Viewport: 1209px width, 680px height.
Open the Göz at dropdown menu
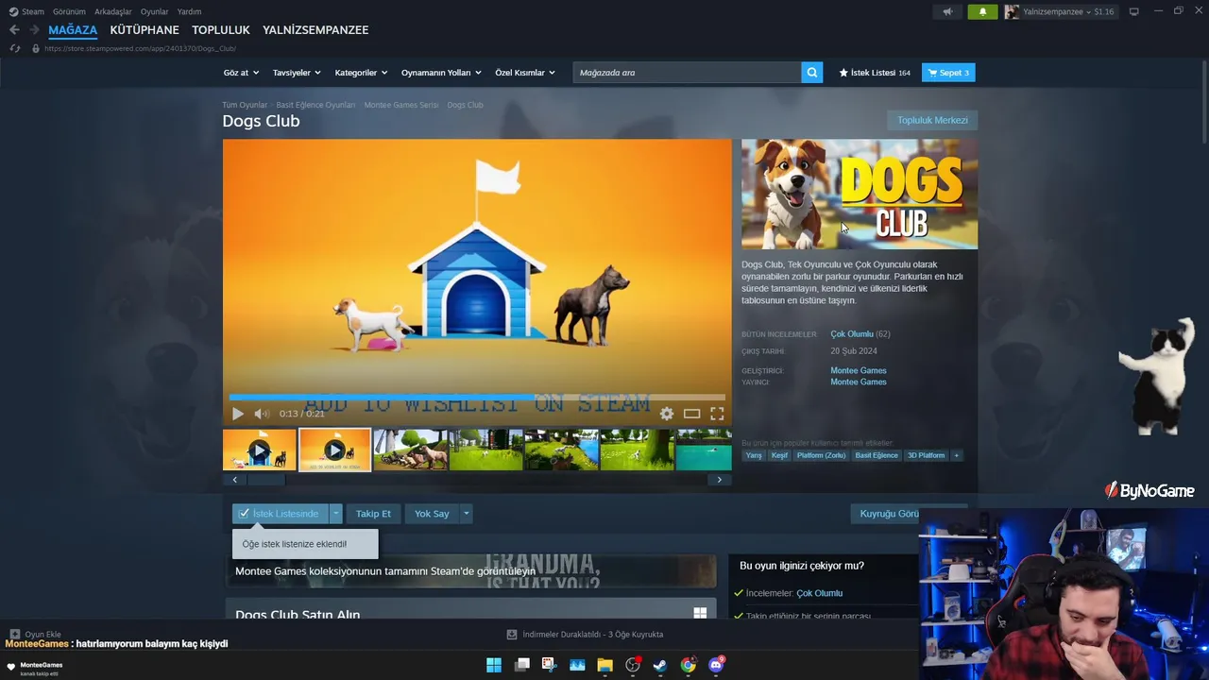241,73
